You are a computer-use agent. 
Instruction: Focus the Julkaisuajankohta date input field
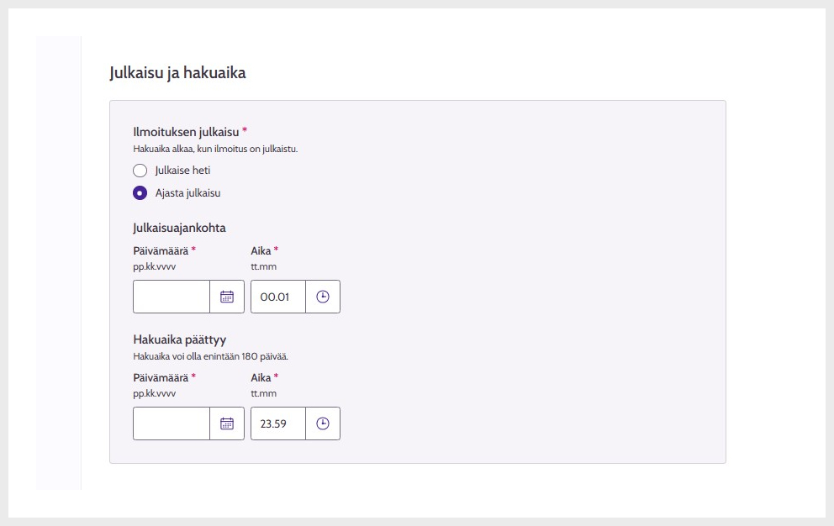tap(172, 297)
